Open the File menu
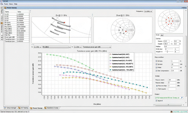Viewport: 188px width, 113px height. (2, 4)
